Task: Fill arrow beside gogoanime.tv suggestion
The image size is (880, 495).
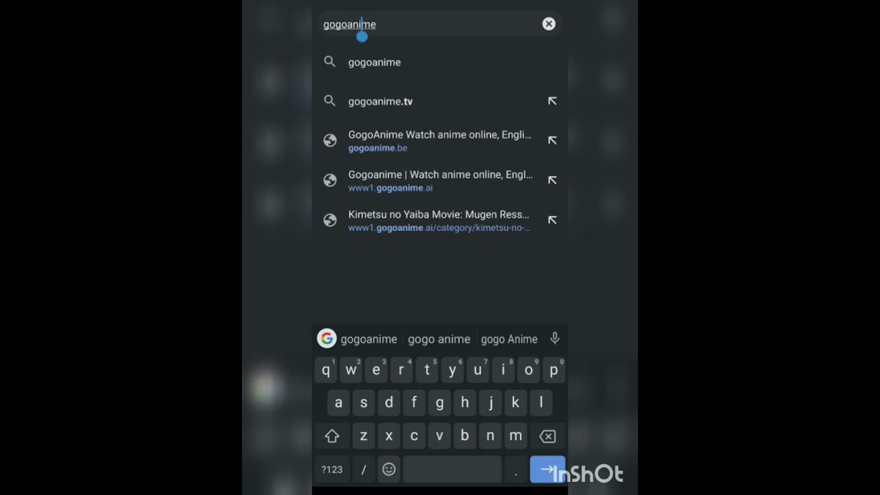Action: 551,101
